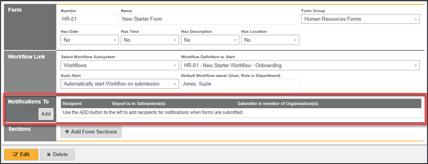Click the Report is in Subsystem(s) header
Image resolution: width=428 pixels, height=164 pixels.
tap(139, 104)
